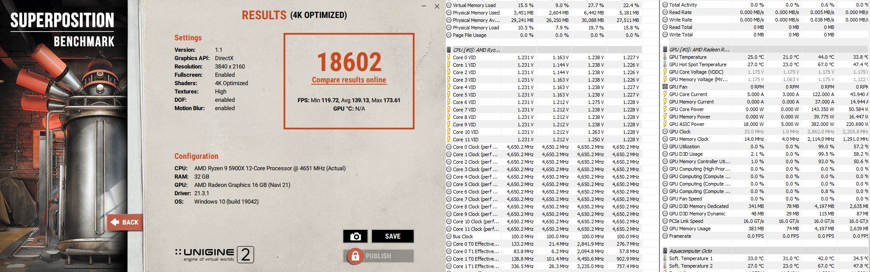Click the Aquacomputer Octo chip icon
870x272 pixels.
(665, 251)
